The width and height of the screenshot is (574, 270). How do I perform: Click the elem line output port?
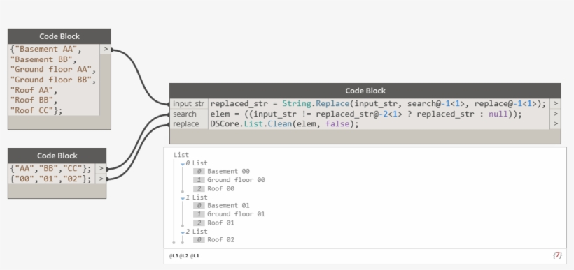[555, 114]
